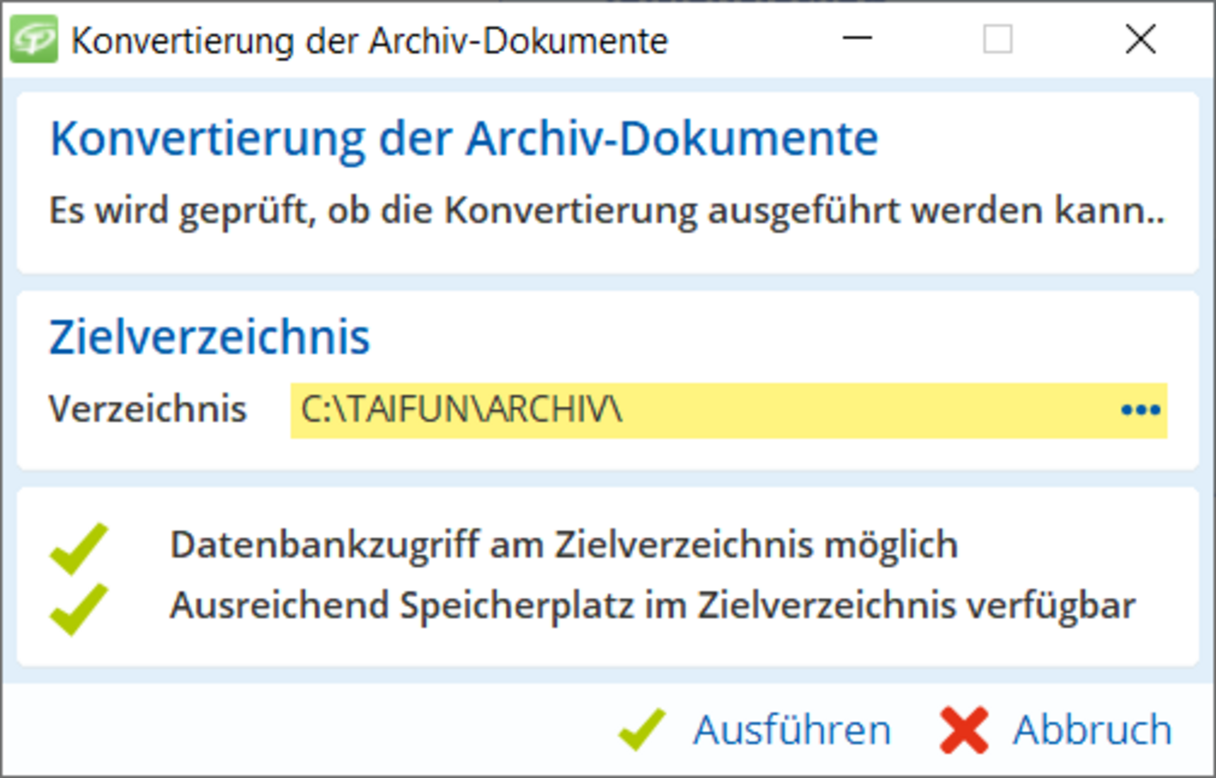Cancel conversion via Abbruch label

(x=1092, y=730)
